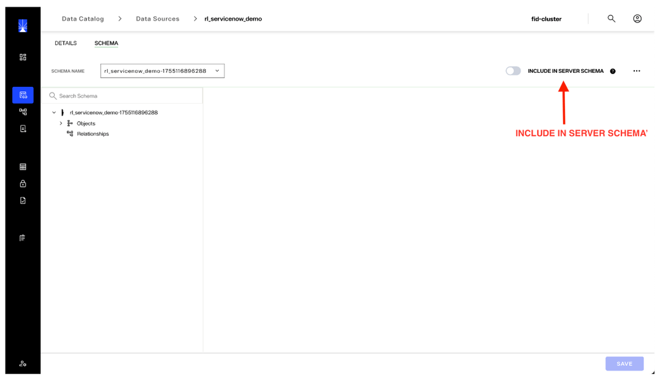Go to Data Sources breadcrumb
669x382 pixels.
pyautogui.click(x=158, y=19)
